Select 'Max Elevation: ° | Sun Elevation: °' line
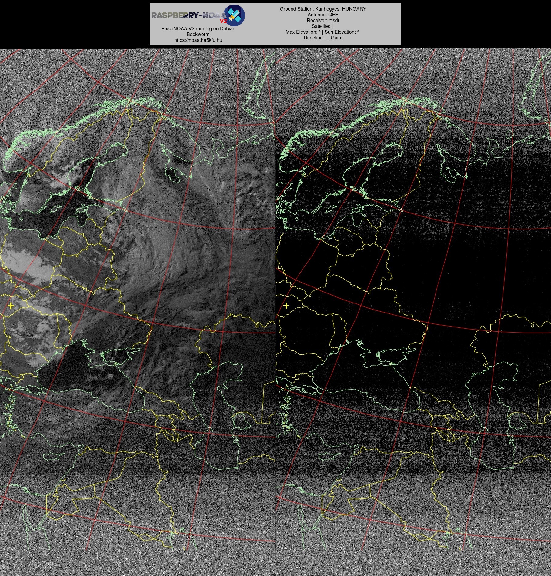Screen dimensions: 551x576 [x=322, y=32]
